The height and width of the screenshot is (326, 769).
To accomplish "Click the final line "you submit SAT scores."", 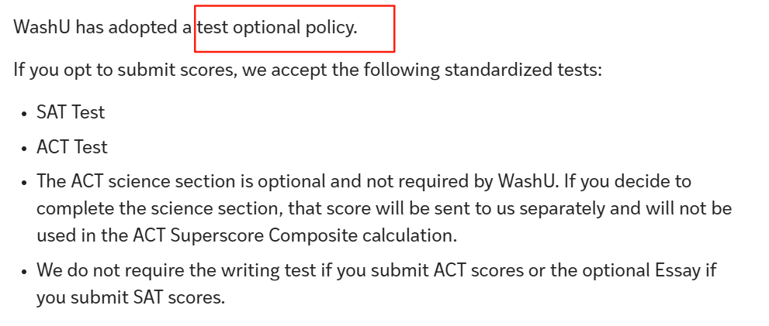I will [130, 297].
